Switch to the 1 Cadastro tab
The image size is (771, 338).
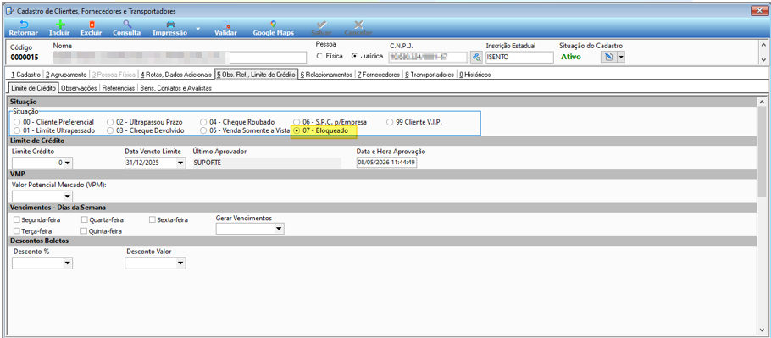tap(25, 75)
